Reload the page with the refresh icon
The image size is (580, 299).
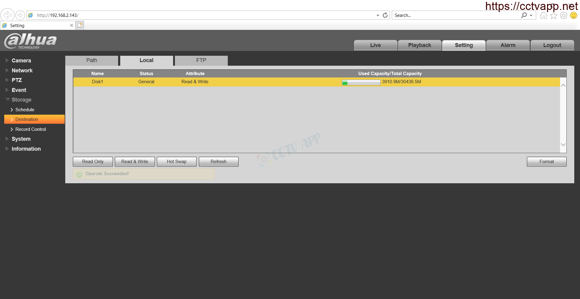[385, 15]
